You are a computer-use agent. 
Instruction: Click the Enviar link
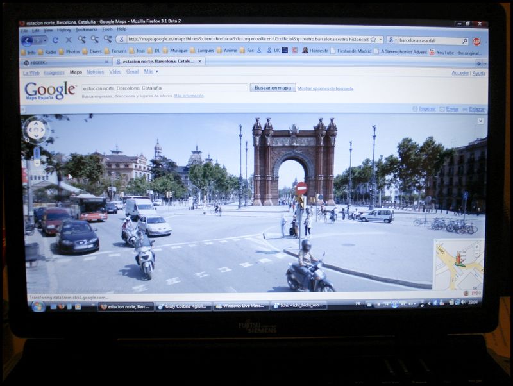click(452, 109)
